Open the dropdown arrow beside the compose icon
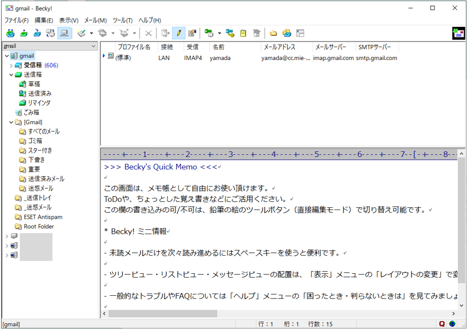This screenshot has height=329, width=467. 92,33
